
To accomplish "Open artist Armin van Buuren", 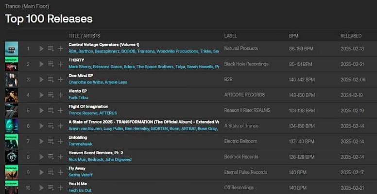I will [x=85, y=129].
